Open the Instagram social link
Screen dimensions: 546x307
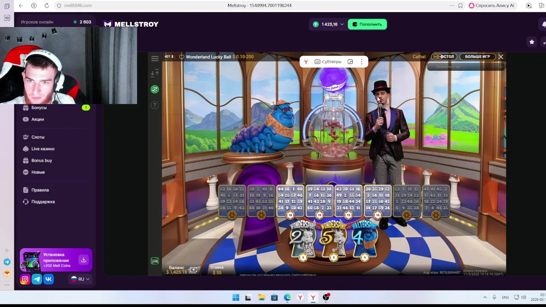[x=25, y=279]
